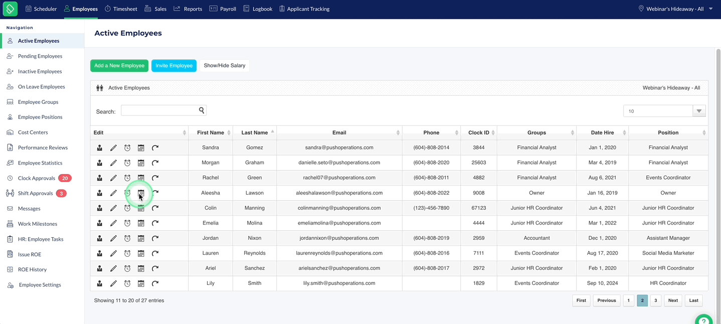
Task: Open the Reports tab
Action: (188, 9)
